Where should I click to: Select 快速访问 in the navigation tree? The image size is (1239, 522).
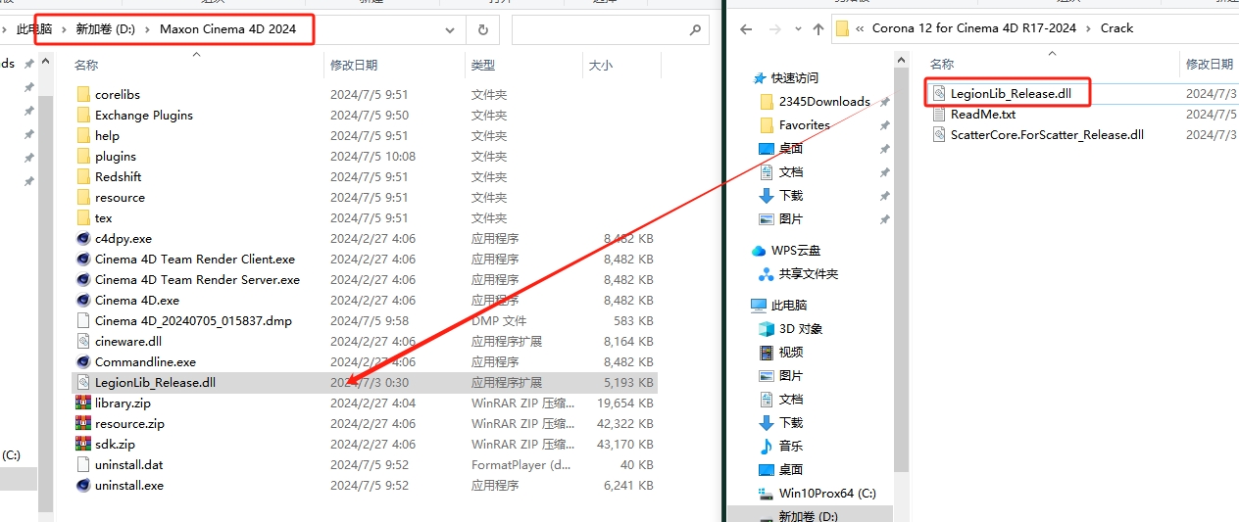point(794,77)
